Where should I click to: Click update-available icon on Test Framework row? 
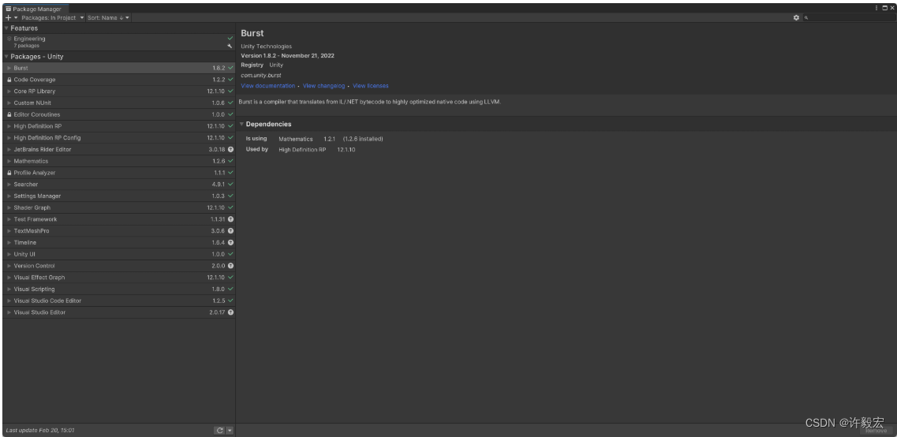tap(230, 219)
